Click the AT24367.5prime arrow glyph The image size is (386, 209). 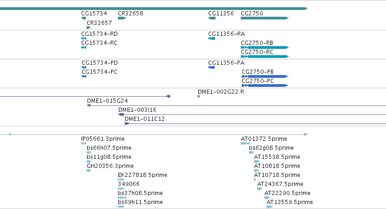coord(259,189)
